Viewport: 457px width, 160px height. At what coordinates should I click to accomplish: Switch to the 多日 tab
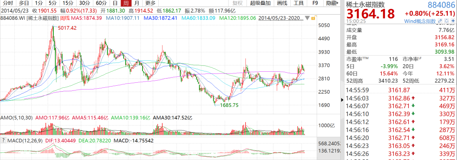[24, 3]
